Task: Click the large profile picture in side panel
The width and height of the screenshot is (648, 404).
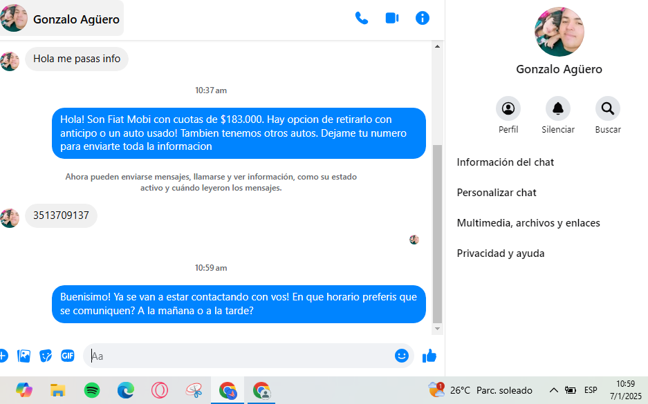Action: [559, 32]
